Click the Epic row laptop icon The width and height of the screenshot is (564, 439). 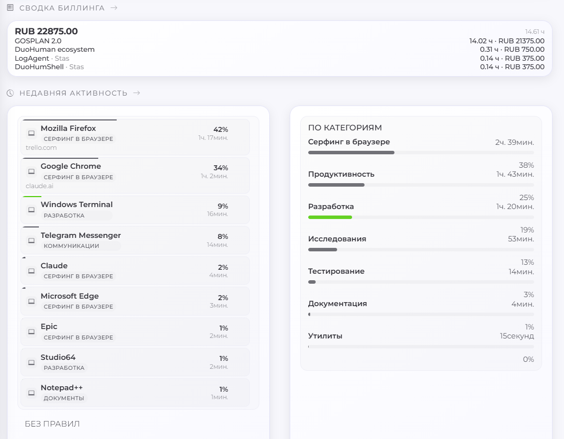(x=31, y=331)
